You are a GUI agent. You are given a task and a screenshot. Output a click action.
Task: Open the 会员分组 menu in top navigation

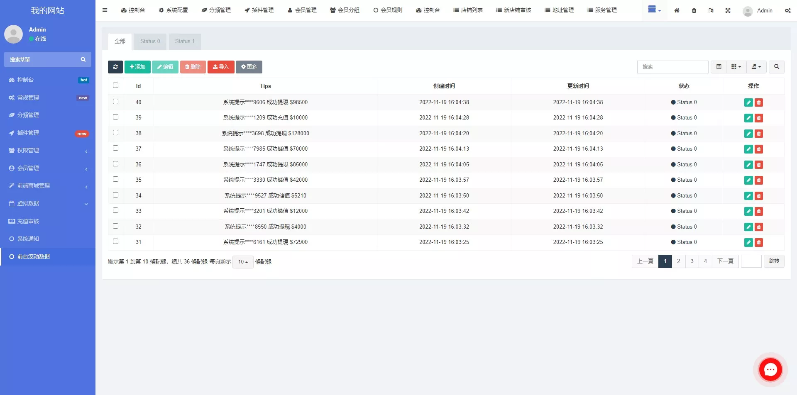click(345, 10)
